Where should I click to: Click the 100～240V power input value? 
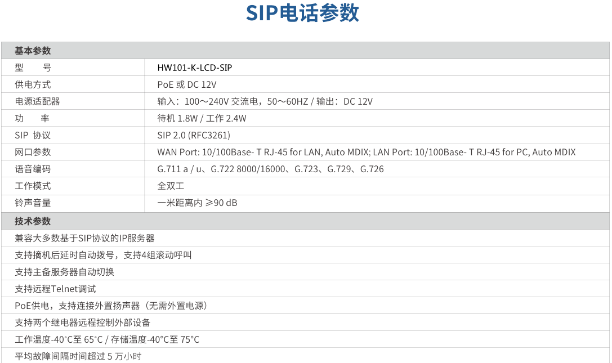click(265, 101)
